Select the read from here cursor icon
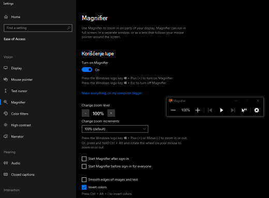 tap(244, 110)
